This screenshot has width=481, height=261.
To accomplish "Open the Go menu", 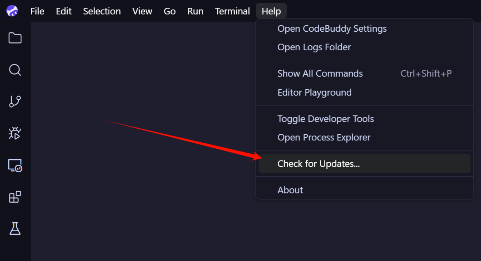I will (x=169, y=11).
